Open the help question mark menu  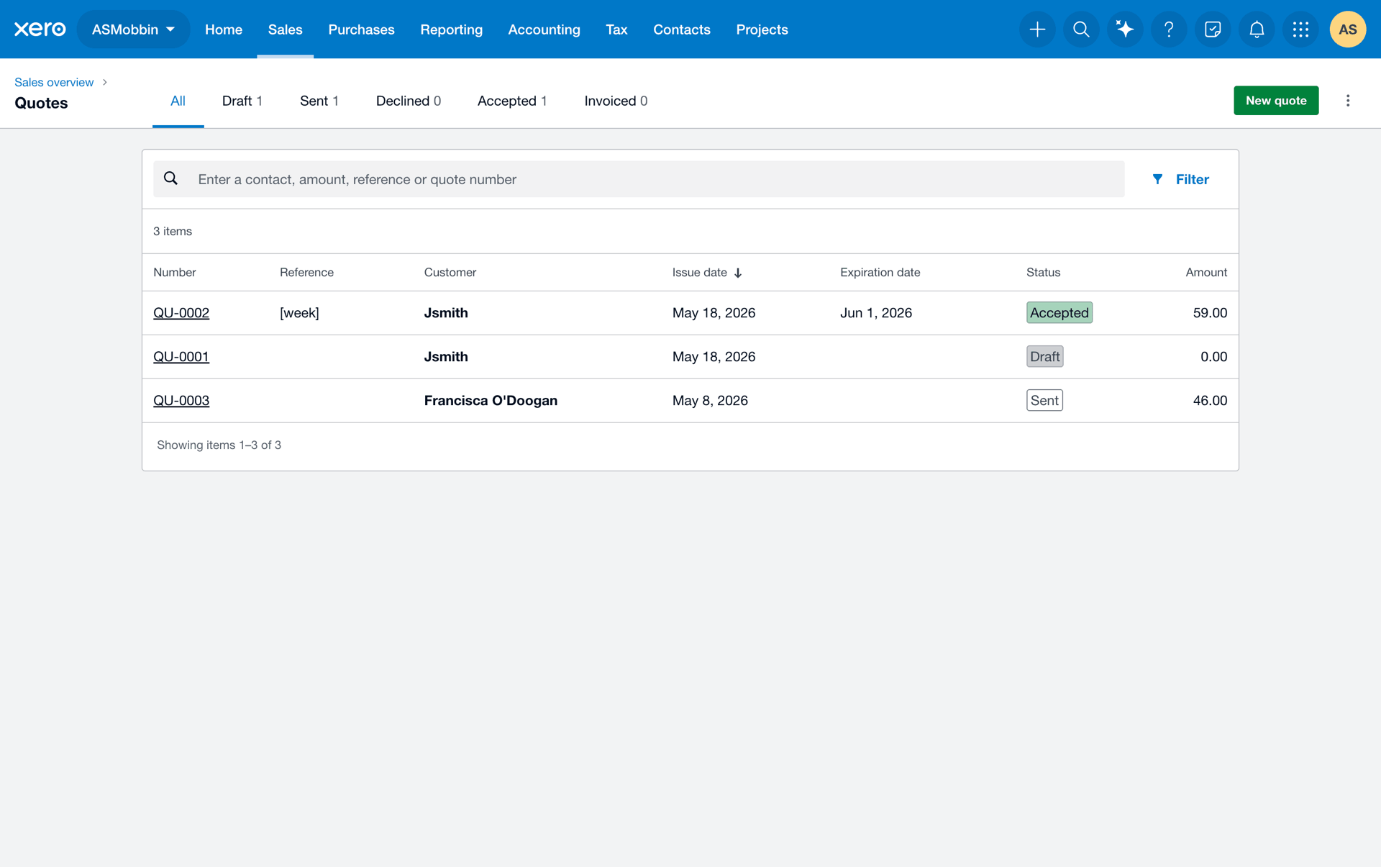1169,29
